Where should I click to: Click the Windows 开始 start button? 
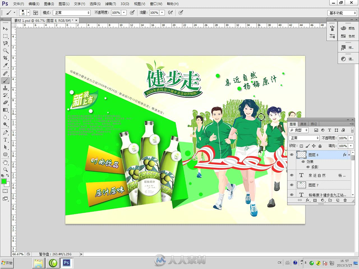click(x=7, y=263)
